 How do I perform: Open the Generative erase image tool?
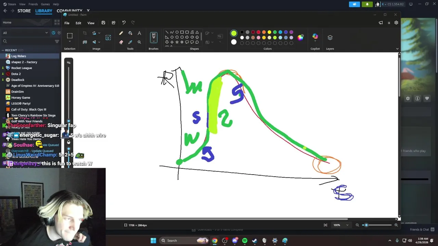108,38
